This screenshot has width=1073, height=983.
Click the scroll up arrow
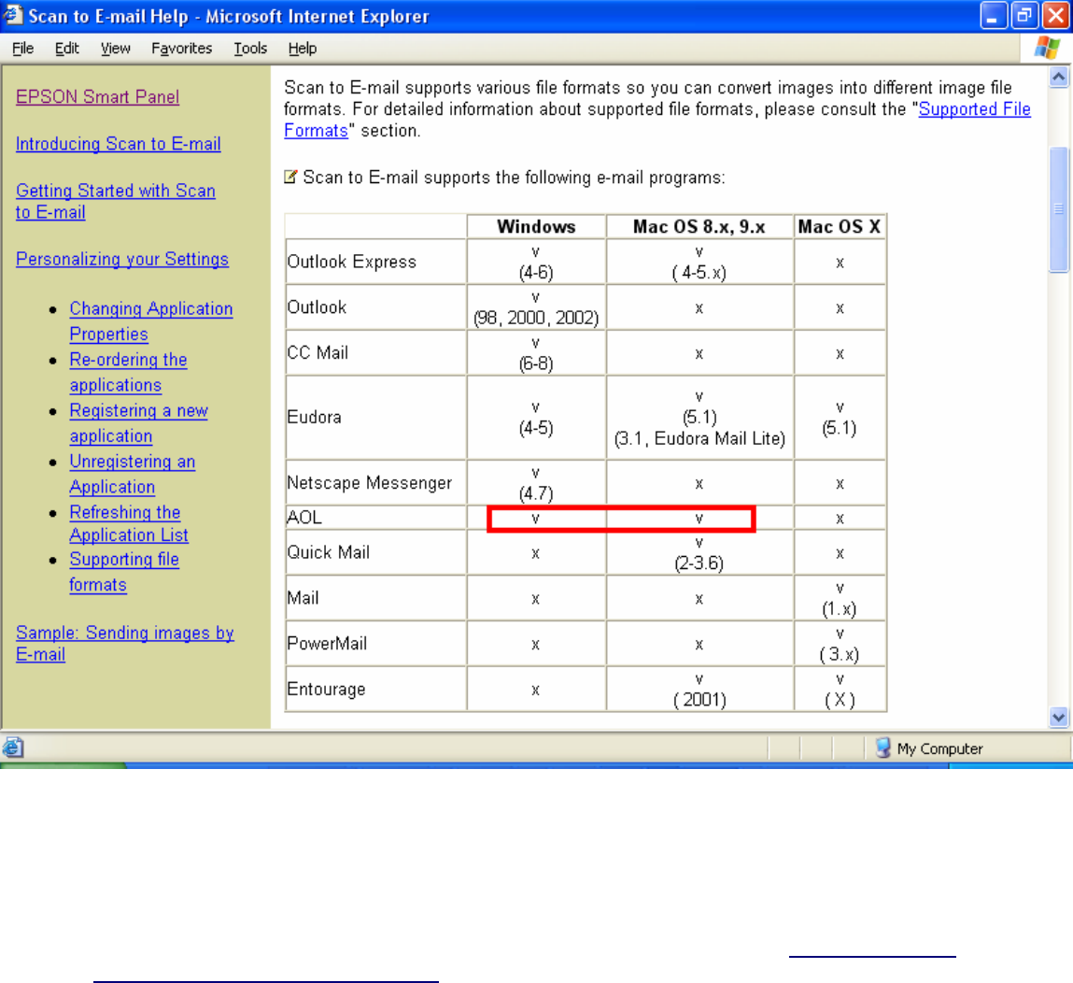1059,77
